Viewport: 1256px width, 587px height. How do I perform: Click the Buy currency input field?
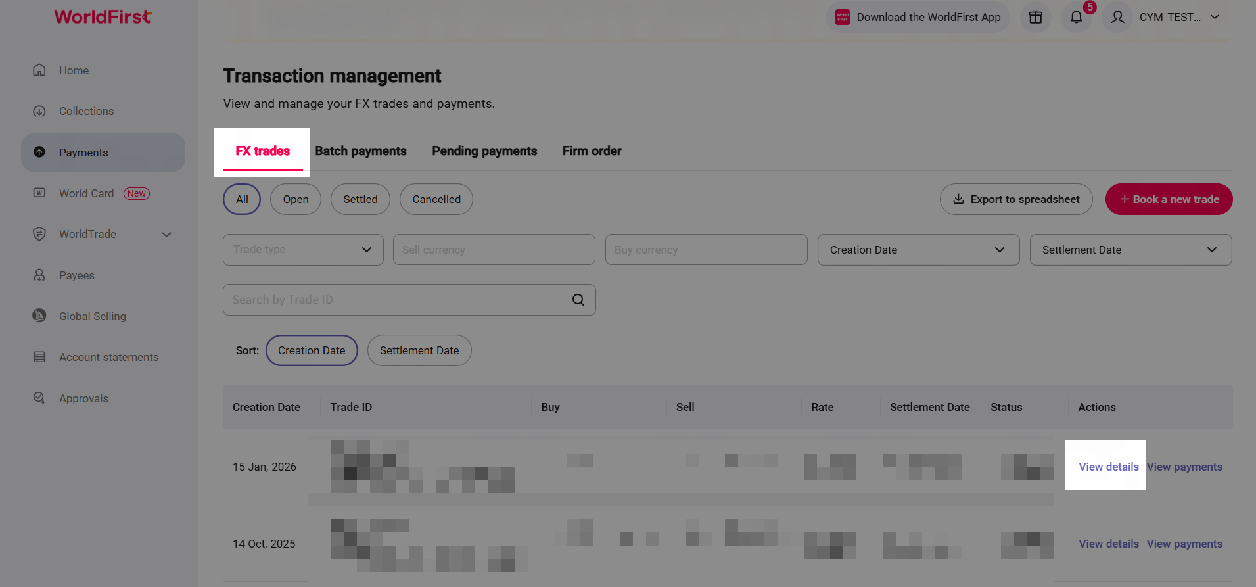(707, 250)
